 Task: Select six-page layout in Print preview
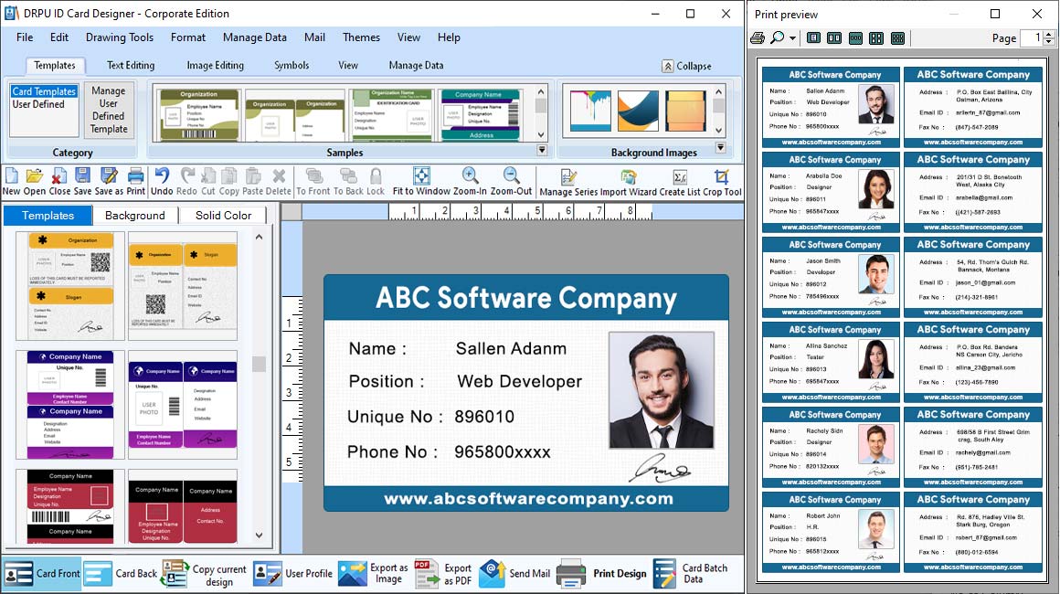point(897,37)
